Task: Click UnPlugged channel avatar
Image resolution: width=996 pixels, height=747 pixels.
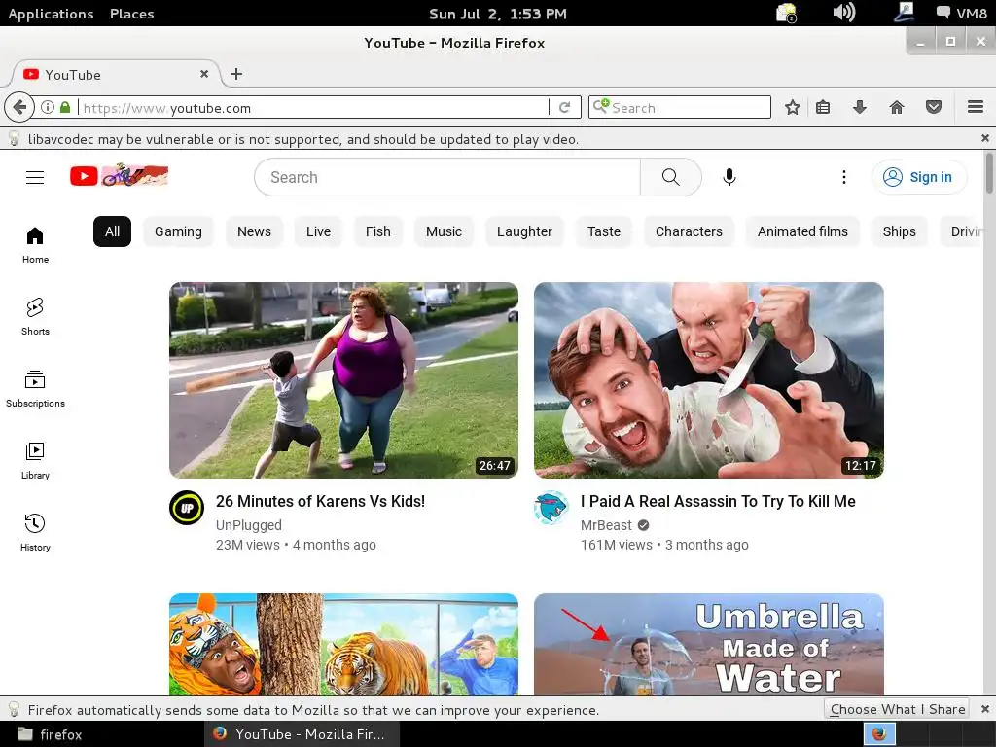Action: 187,508
